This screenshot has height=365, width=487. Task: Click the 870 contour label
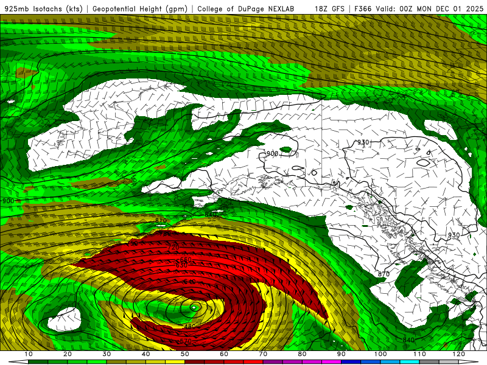384,274
